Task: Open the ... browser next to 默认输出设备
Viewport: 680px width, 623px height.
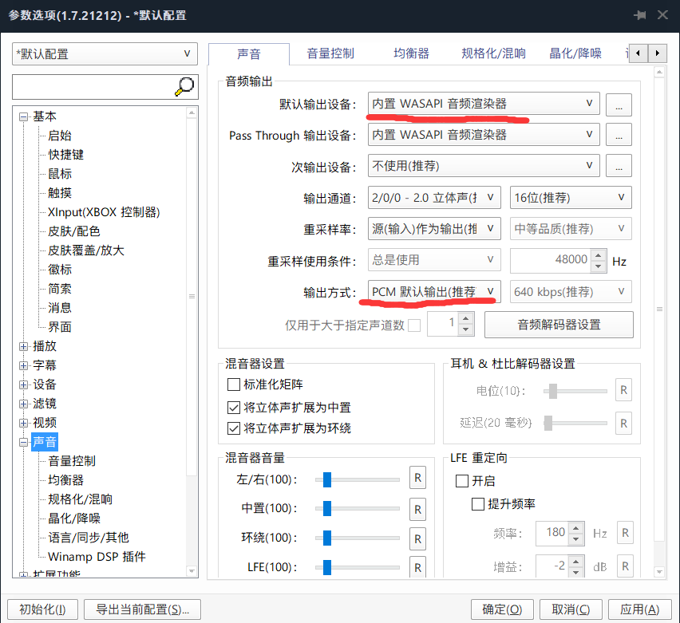Action: tap(619, 104)
